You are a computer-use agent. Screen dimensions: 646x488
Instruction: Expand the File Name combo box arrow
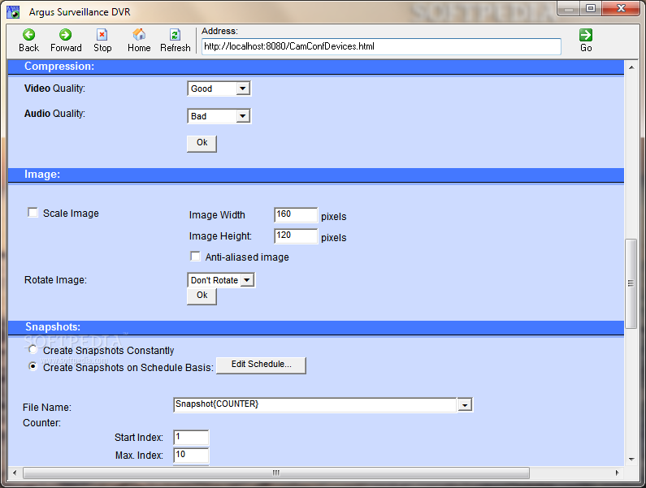(465, 405)
